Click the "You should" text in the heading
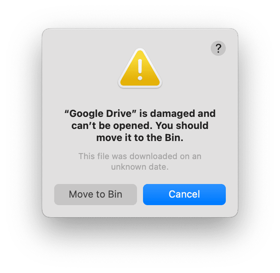The image size is (280, 273). click(x=182, y=126)
